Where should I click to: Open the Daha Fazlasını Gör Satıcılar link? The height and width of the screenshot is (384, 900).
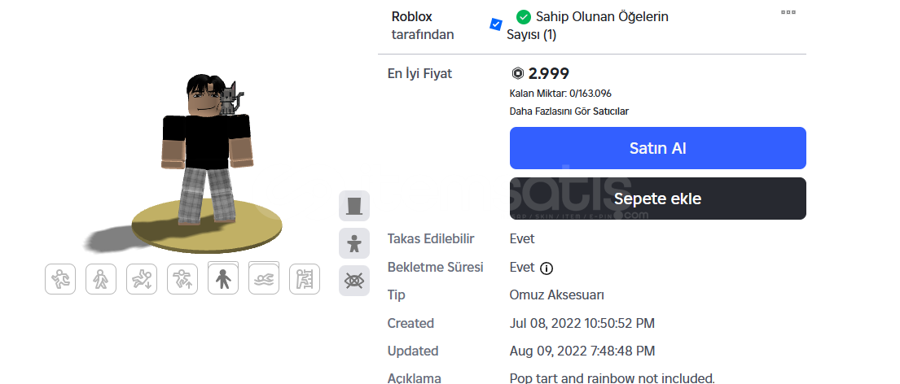coord(569,111)
